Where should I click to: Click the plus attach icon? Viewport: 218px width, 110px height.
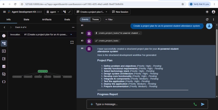[x=92, y=104]
